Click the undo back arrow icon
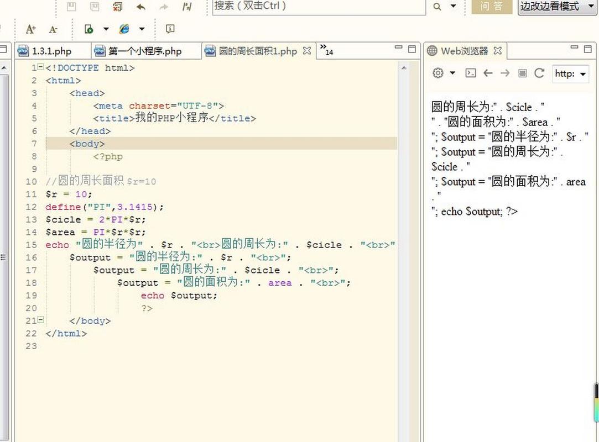Screen dimensions: 599x442 point(141,7)
